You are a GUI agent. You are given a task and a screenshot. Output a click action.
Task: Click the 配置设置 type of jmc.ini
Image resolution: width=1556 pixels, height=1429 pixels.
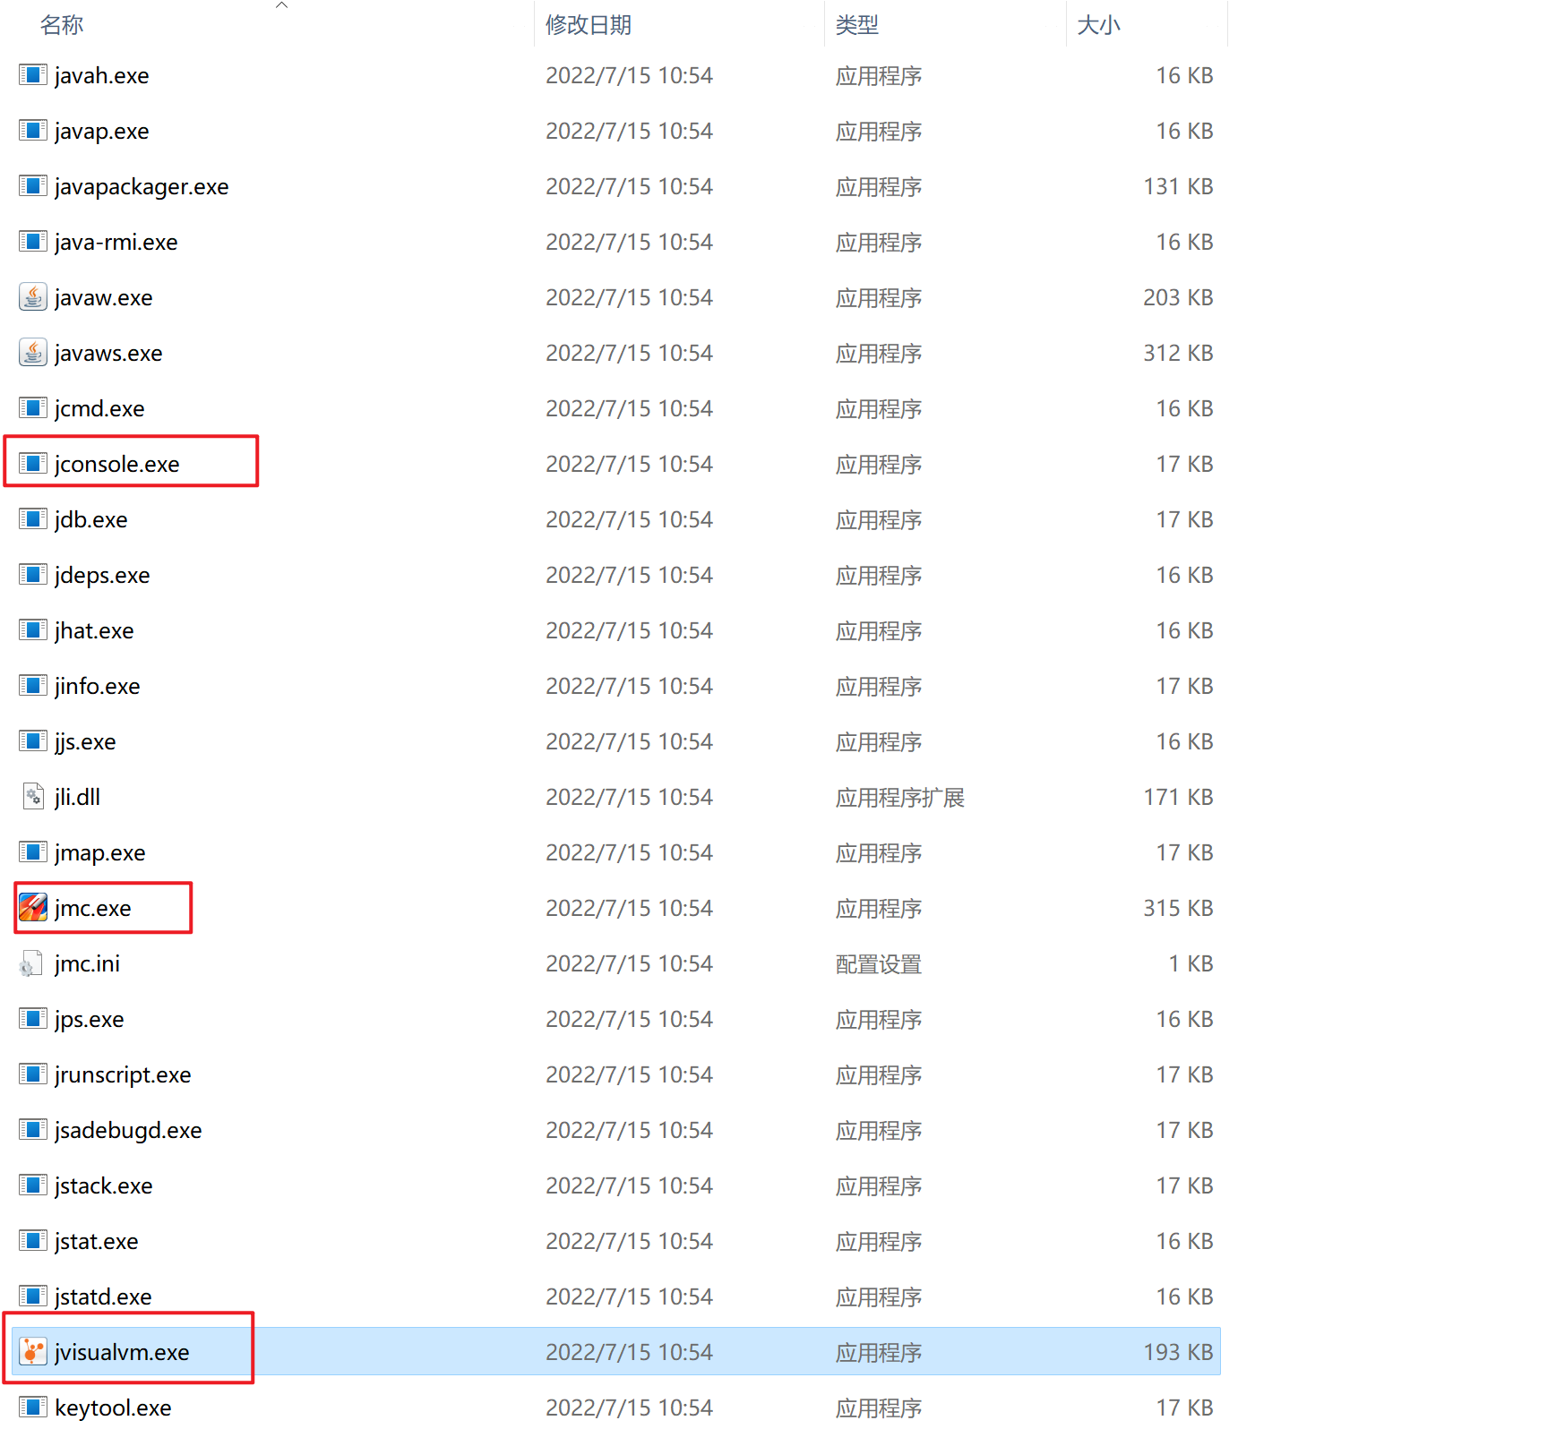point(879,963)
